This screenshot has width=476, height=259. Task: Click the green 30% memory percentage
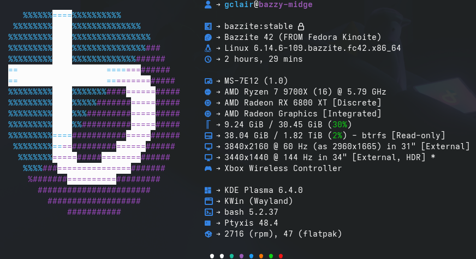pyautogui.click(x=340, y=125)
